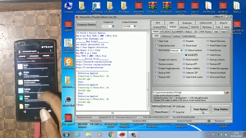Open the Moto_2 folder icon
The image size is (246, 138).
tap(237, 7)
